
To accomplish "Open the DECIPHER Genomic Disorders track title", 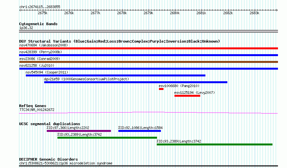I will [x=48, y=159].
